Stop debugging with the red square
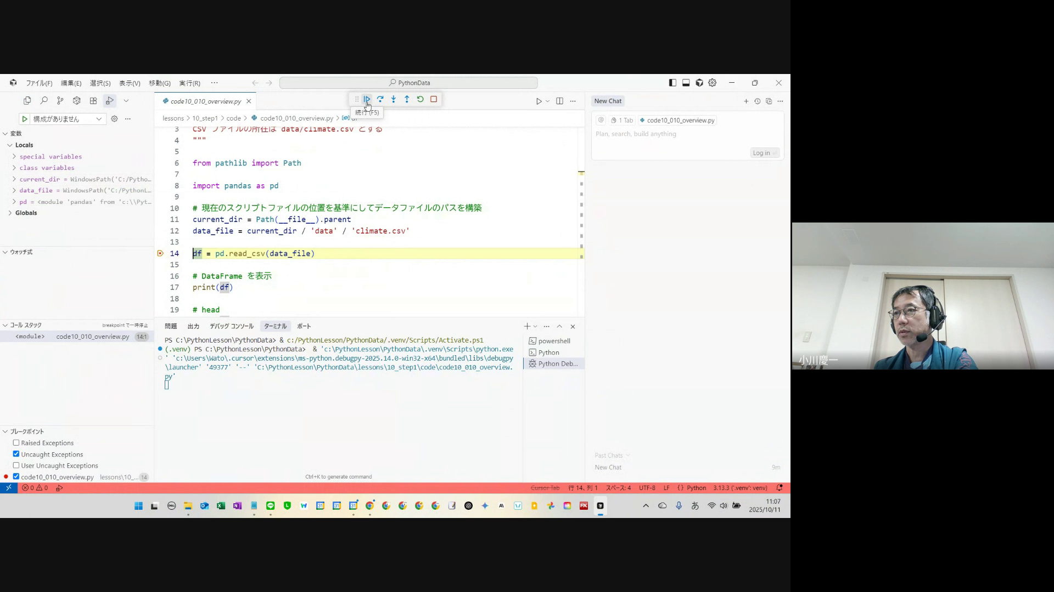 tap(434, 99)
